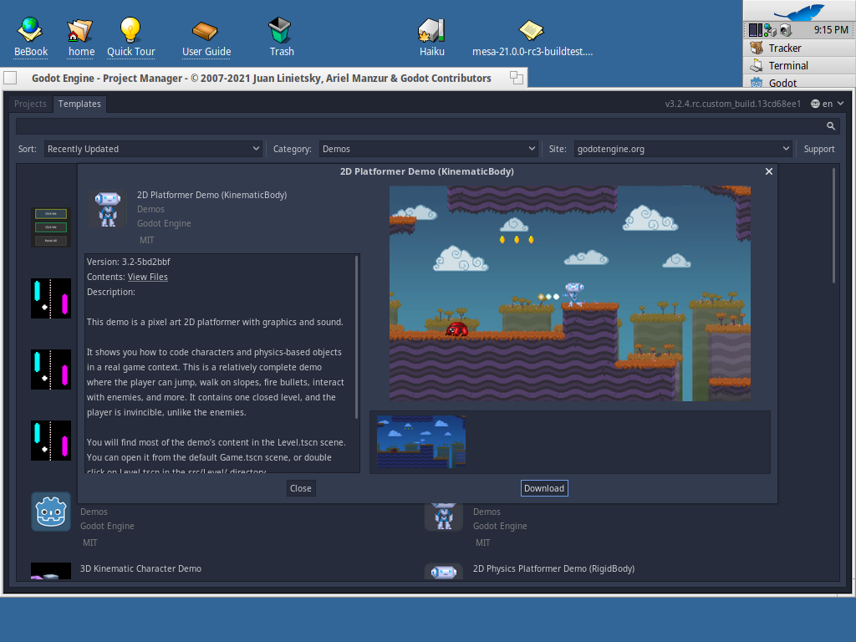Open the home folder desktop icon
Screen dimensions: 856x642
point(81,37)
